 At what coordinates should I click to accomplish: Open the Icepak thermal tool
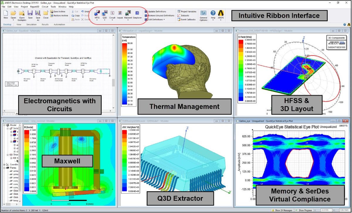click(120, 13)
